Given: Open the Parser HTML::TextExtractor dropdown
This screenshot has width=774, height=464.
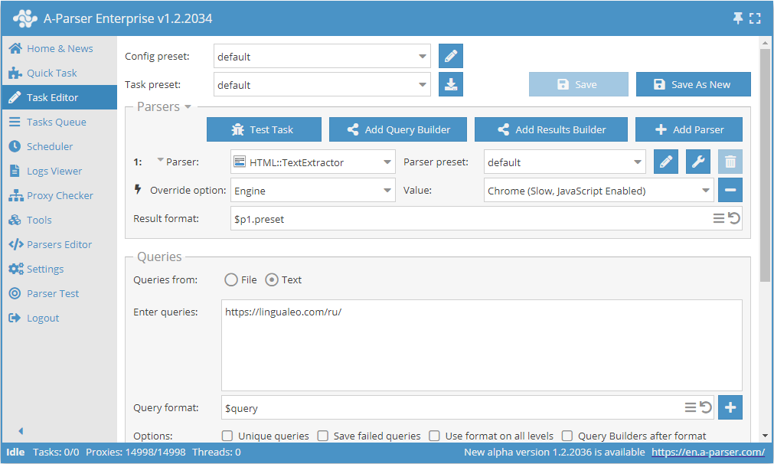Looking at the screenshot, I should tap(312, 162).
